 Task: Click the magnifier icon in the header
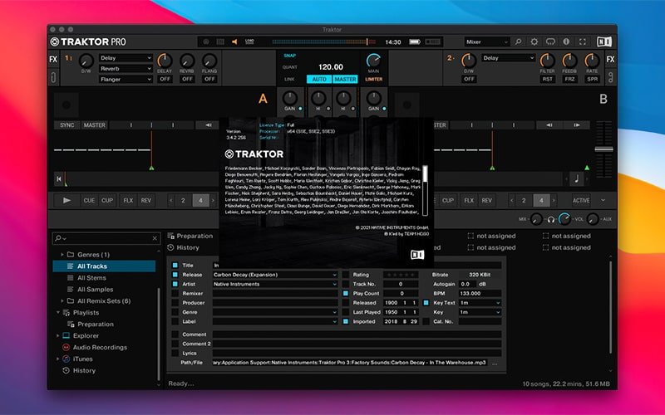click(x=519, y=41)
